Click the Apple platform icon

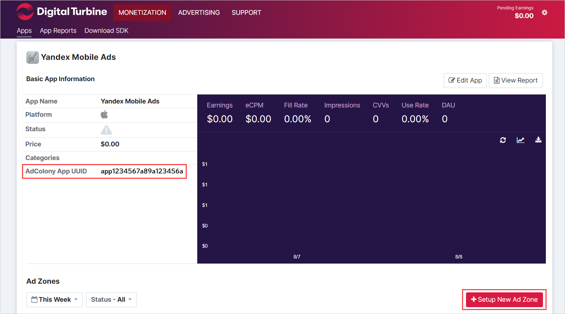(104, 115)
